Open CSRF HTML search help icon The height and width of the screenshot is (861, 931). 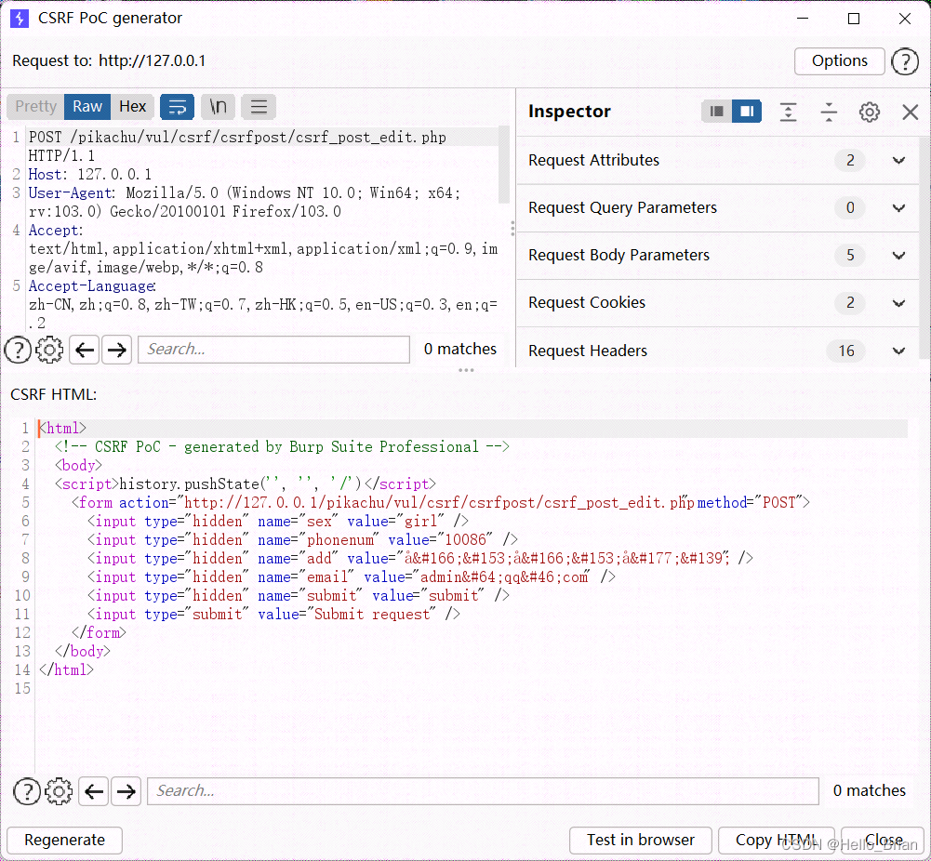tap(27, 791)
